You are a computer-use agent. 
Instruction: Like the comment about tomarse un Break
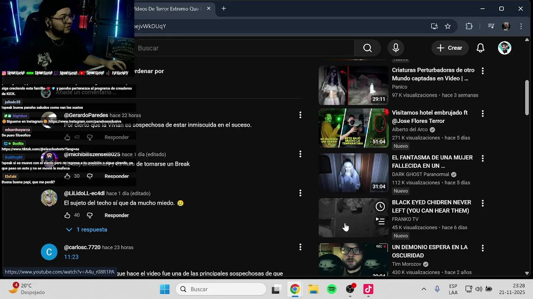tap(67, 176)
